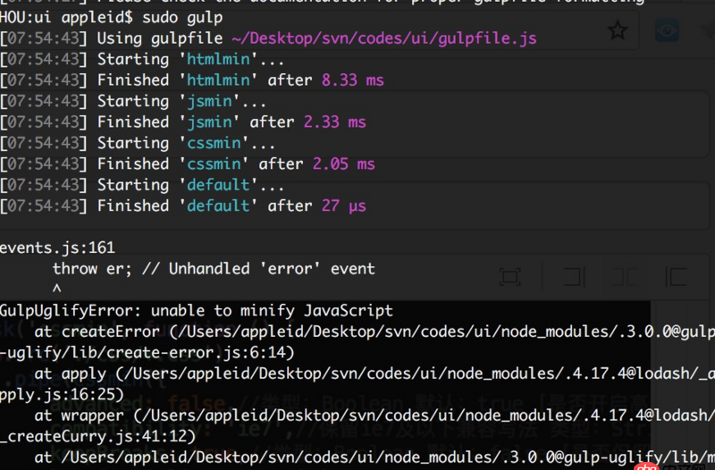Image resolution: width=715 pixels, height=470 pixels.
Task: Click the 'throw er;' error line
Action: [214, 268]
